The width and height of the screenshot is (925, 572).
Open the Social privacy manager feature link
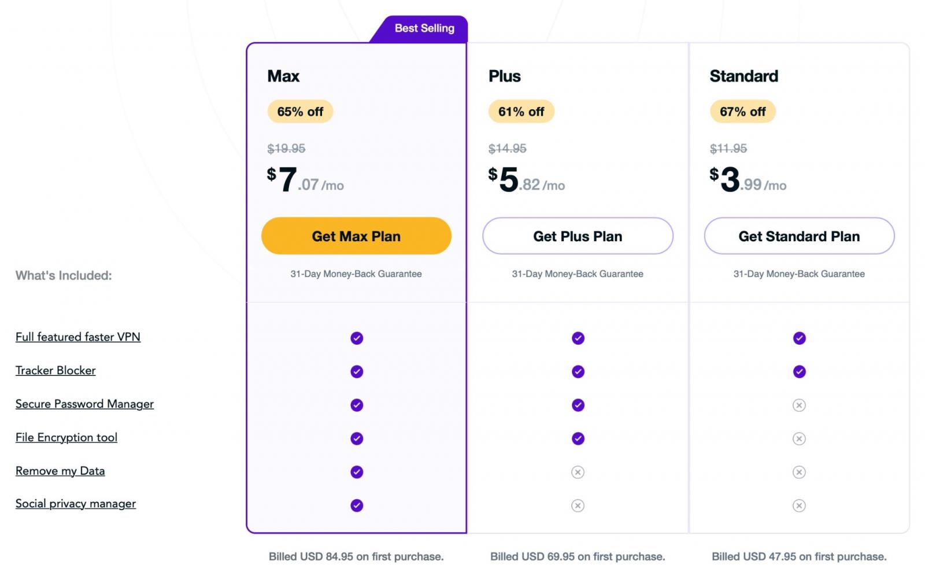76,503
